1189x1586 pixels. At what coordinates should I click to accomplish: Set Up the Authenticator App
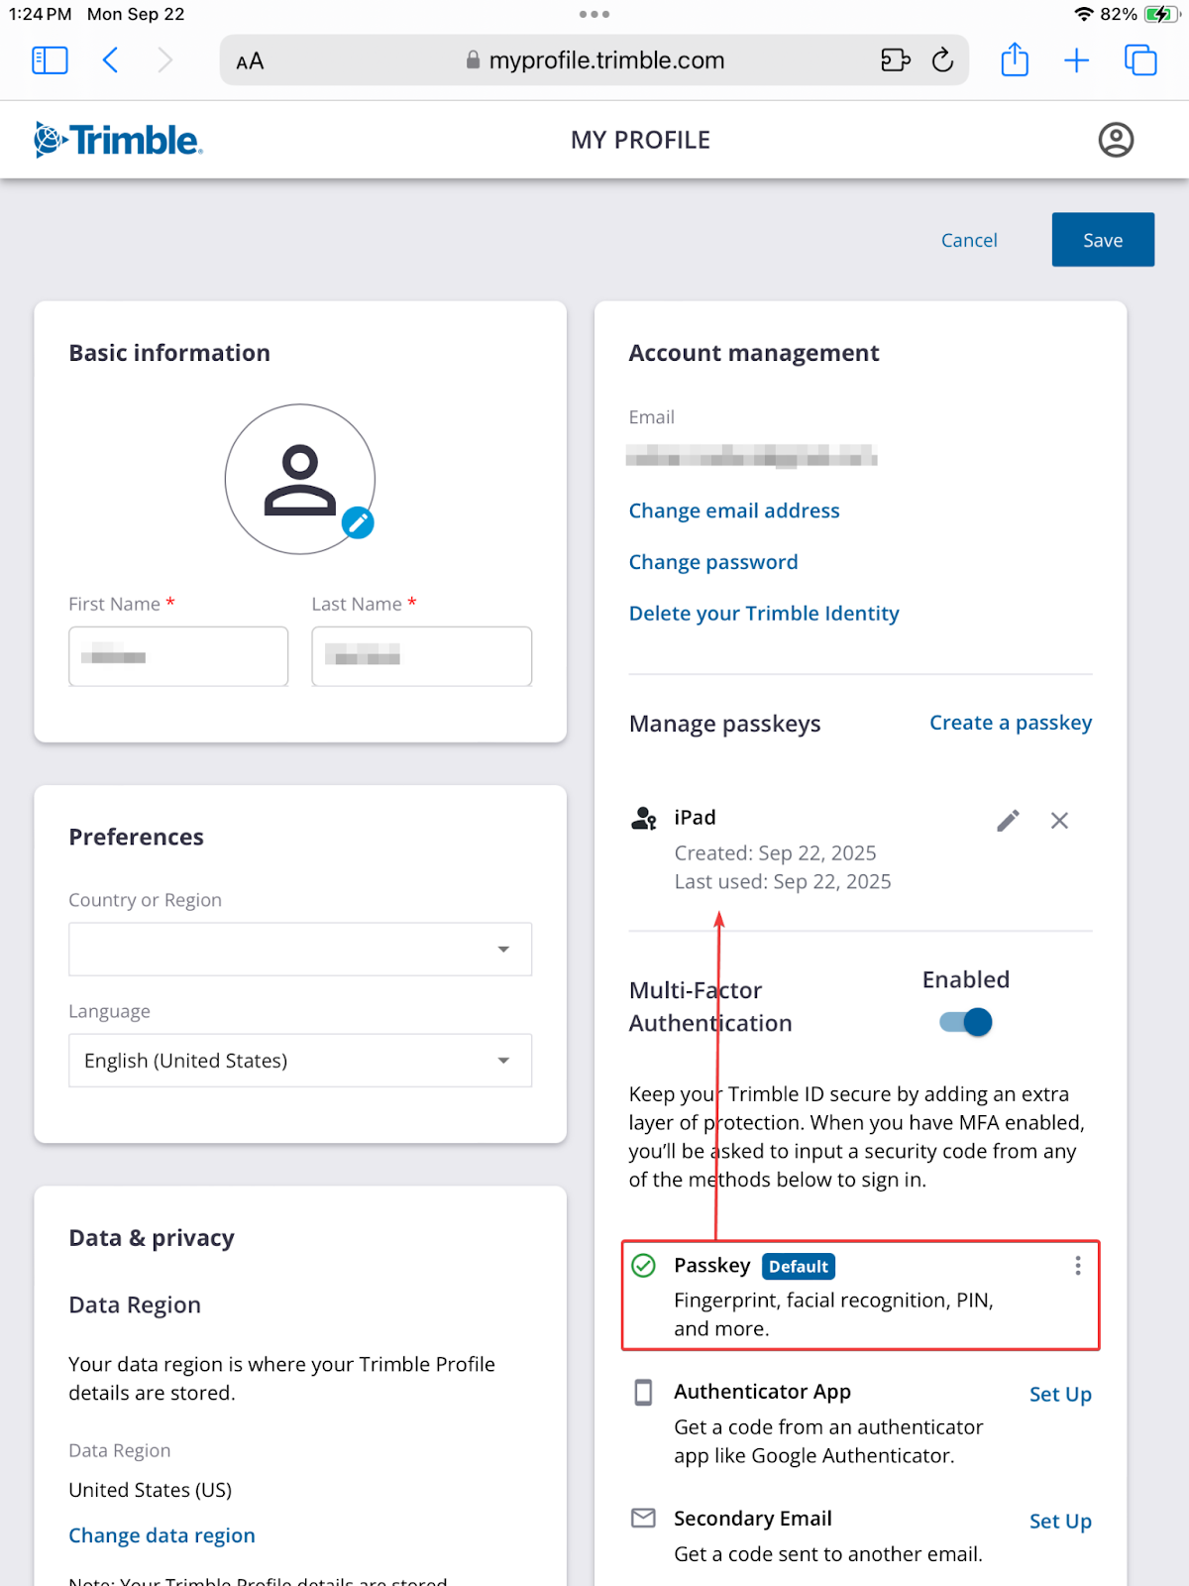pos(1060,1395)
